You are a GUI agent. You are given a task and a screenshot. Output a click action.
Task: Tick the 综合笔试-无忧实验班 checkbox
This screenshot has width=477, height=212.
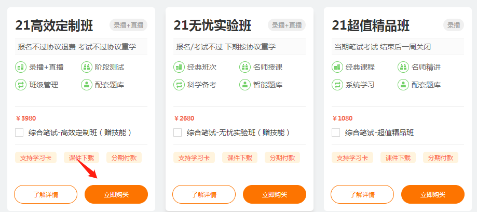pyautogui.click(x=178, y=132)
